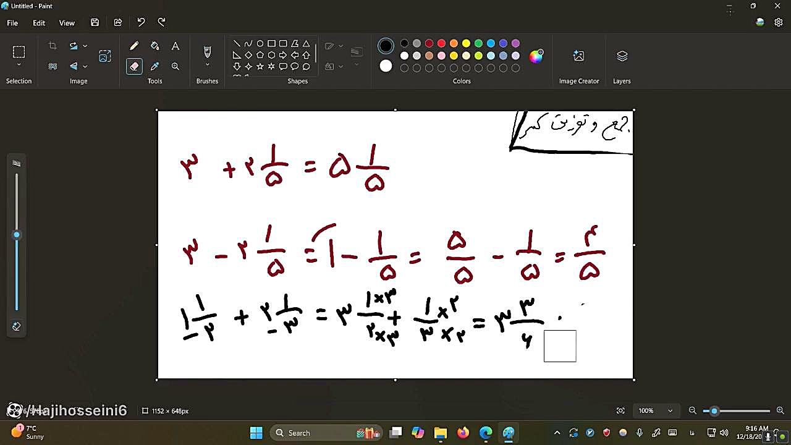Select the Color picker eyedropper tool

click(x=154, y=66)
